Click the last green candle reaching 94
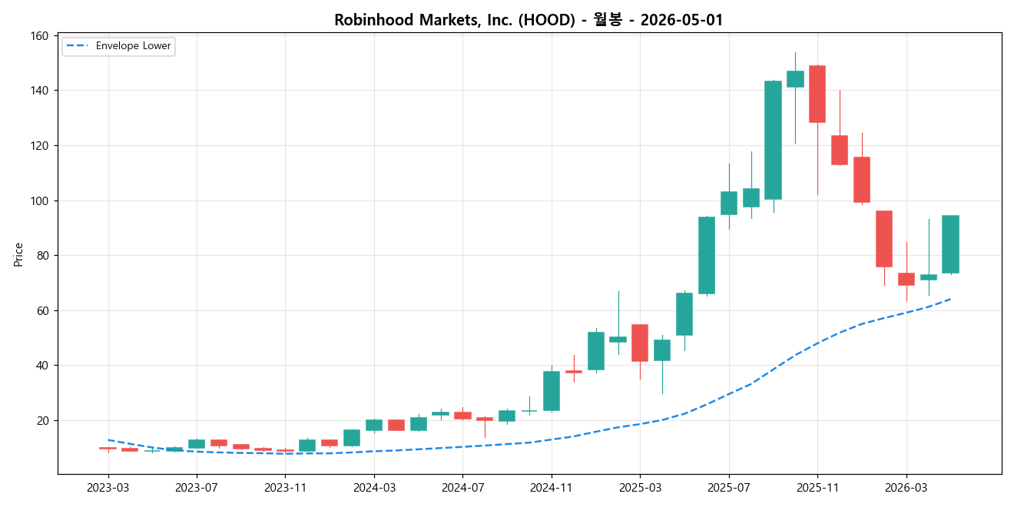The image size is (1014, 507). 950,244
